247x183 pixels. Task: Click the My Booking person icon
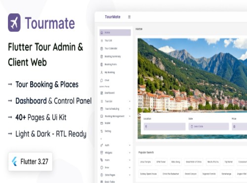[102, 72]
